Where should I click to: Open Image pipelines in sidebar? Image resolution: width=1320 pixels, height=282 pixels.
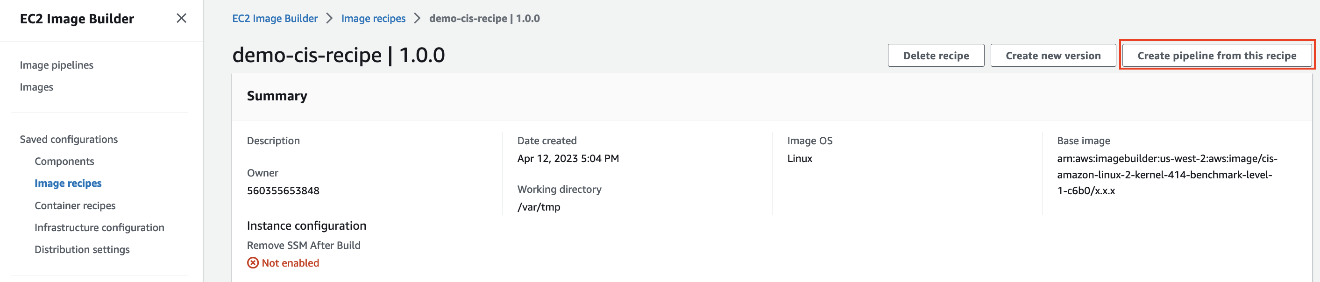pyautogui.click(x=57, y=65)
